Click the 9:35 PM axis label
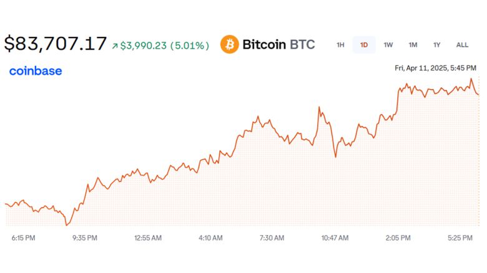This screenshot has height=273, width=487. (x=84, y=237)
